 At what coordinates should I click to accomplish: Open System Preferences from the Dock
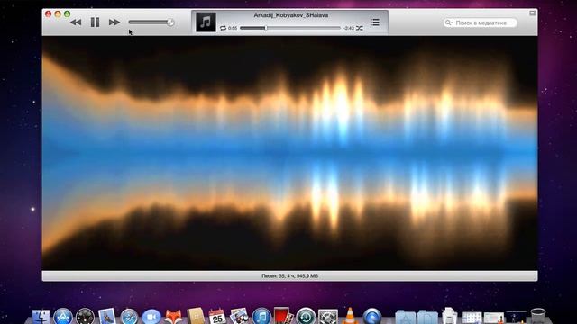coord(328,317)
